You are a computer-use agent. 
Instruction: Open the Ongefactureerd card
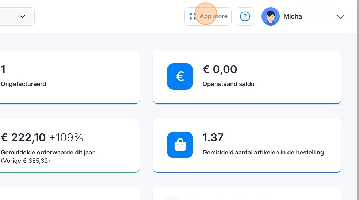point(70,77)
